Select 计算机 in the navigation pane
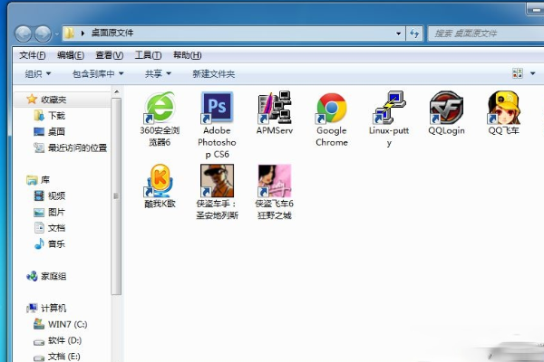This screenshot has height=362, width=544. (46, 308)
